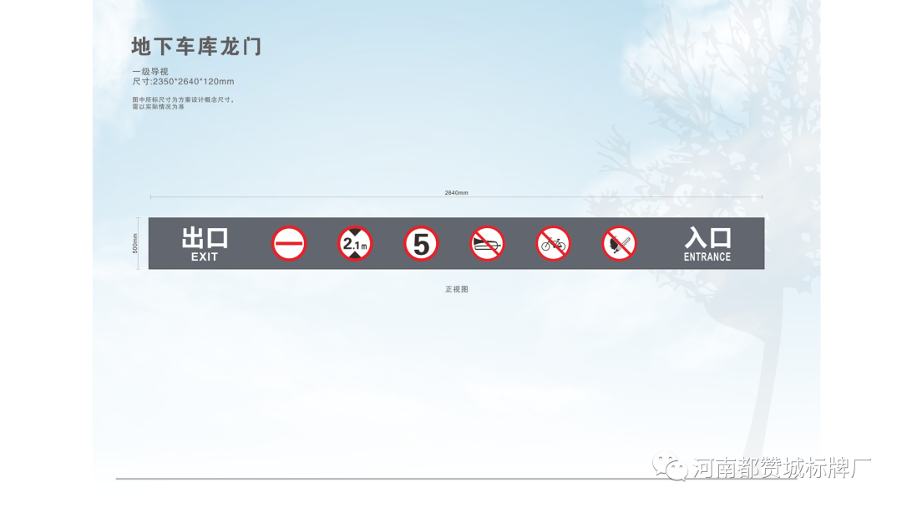
Task: Click the WeChat logo in the watermark
Action: coord(671,467)
